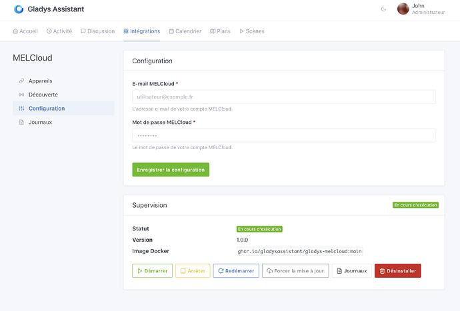
Task: Click the link icon beside Appareils
Action: pyautogui.click(x=21, y=81)
